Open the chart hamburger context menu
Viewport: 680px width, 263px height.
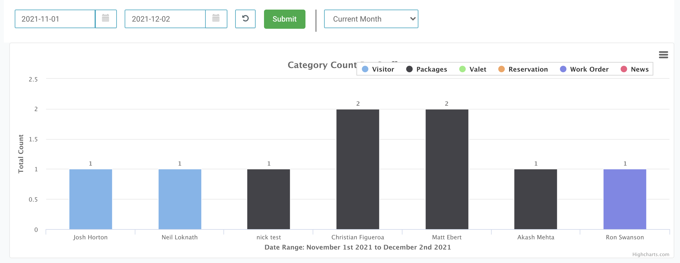pos(663,55)
